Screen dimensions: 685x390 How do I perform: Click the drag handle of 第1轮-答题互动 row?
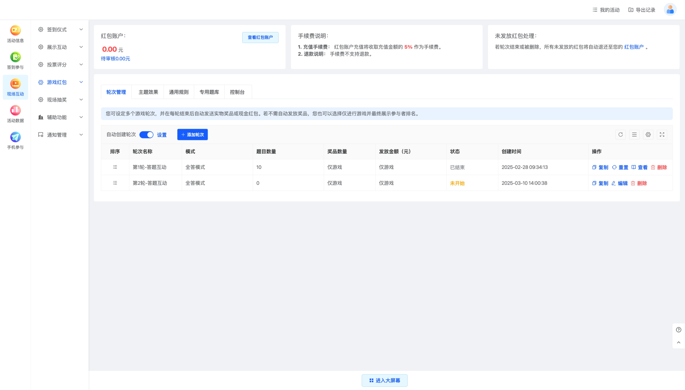pyautogui.click(x=115, y=167)
